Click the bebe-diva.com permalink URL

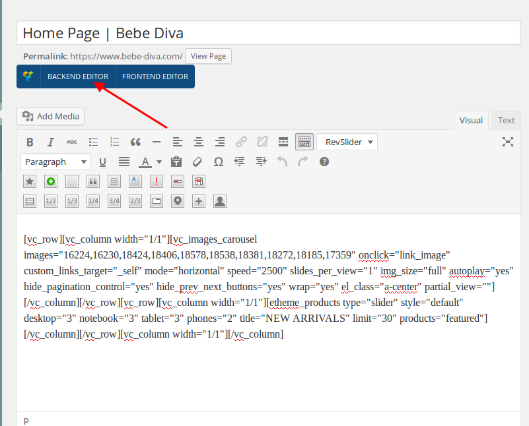[126, 56]
